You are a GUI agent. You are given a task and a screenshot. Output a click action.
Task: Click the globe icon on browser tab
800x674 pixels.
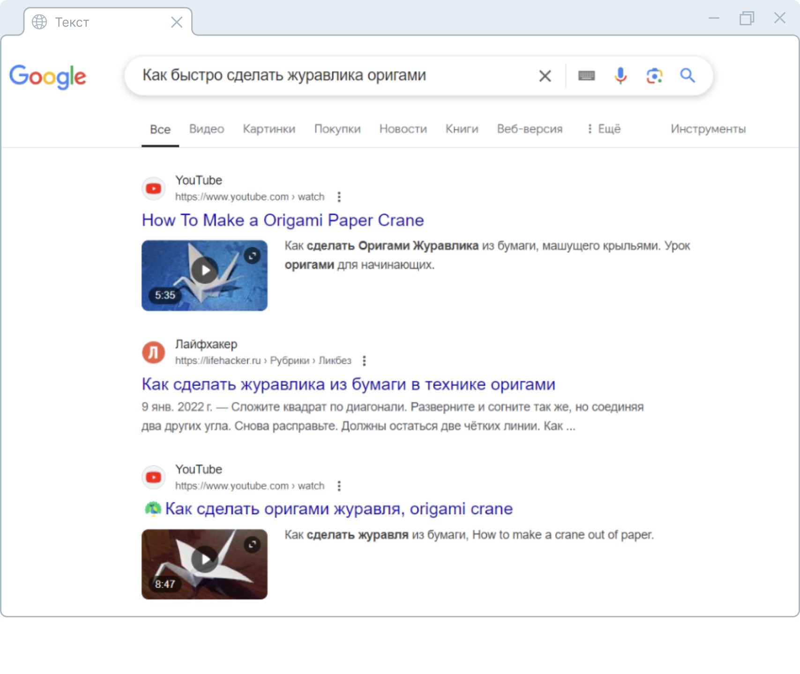39,22
